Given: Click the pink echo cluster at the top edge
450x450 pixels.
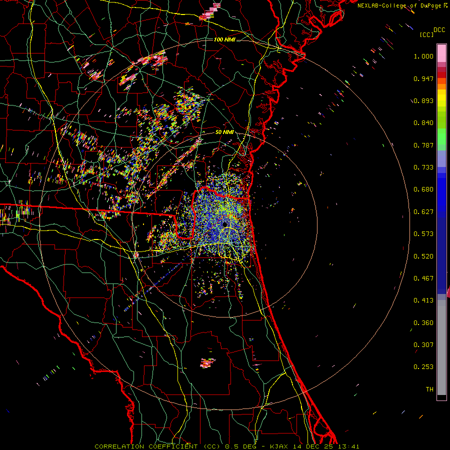Looking at the screenshot, I should tap(210, 12).
